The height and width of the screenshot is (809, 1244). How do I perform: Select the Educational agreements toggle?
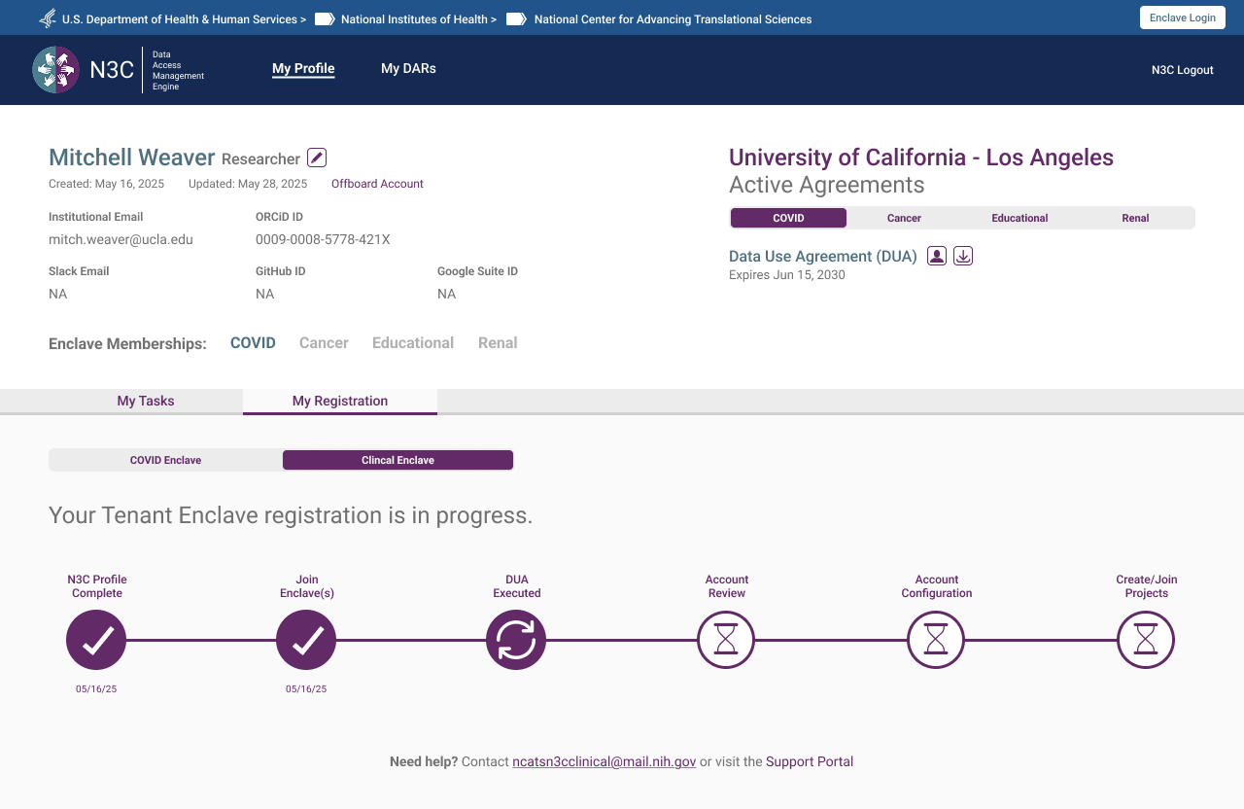(1019, 218)
